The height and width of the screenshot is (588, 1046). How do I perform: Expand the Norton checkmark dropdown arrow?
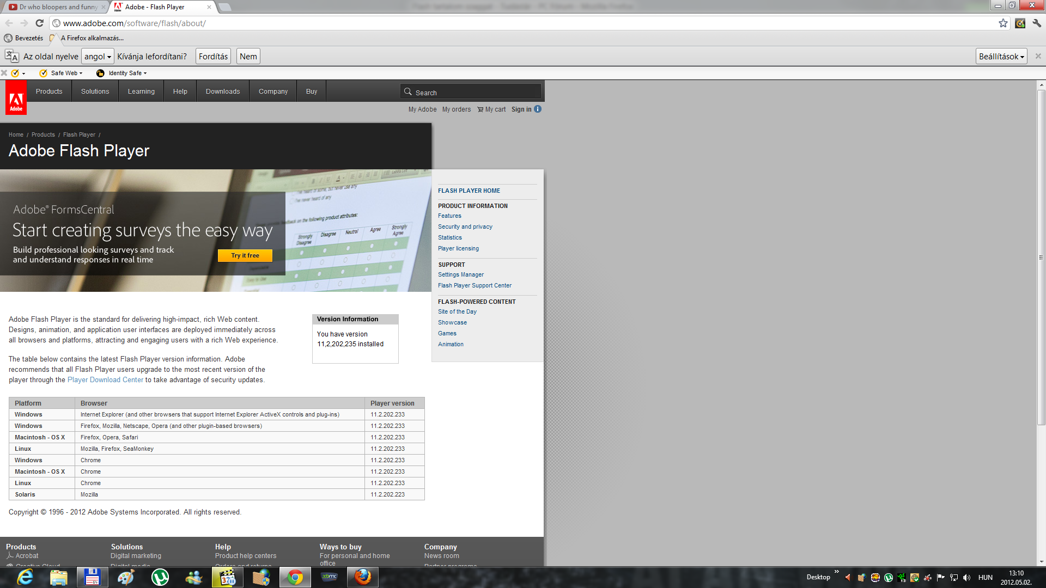tap(23, 73)
